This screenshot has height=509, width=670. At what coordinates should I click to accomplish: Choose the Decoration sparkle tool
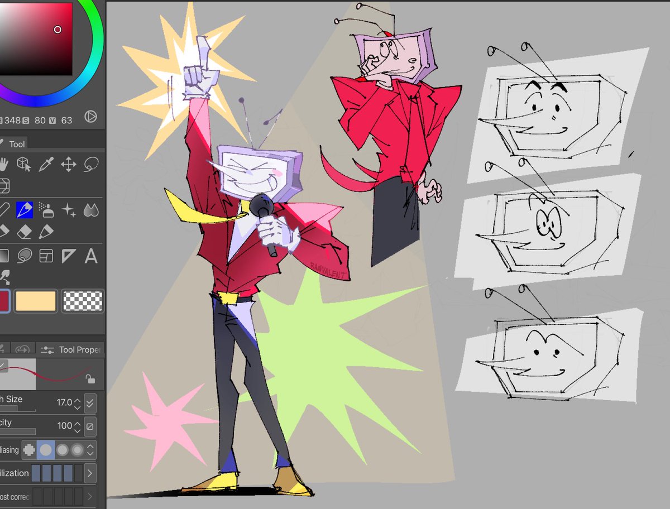pos(69,210)
